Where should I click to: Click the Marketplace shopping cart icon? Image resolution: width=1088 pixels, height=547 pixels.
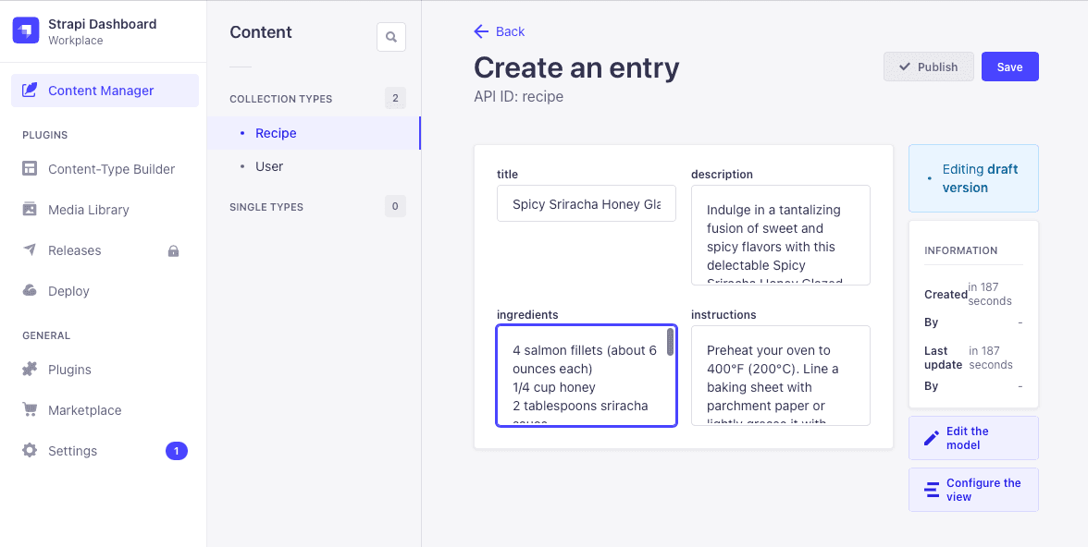[x=30, y=409]
